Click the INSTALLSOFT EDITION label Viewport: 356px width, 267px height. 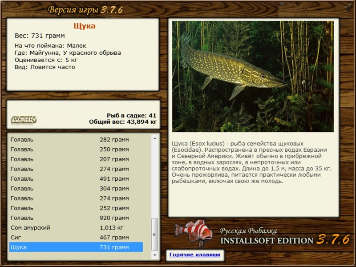click(x=267, y=241)
